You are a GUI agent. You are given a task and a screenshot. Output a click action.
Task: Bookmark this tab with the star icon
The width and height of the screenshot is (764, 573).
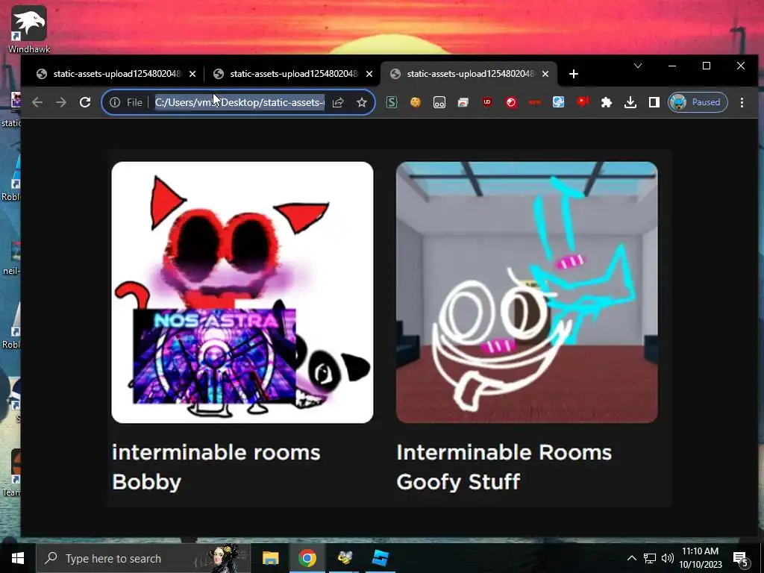[362, 102]
